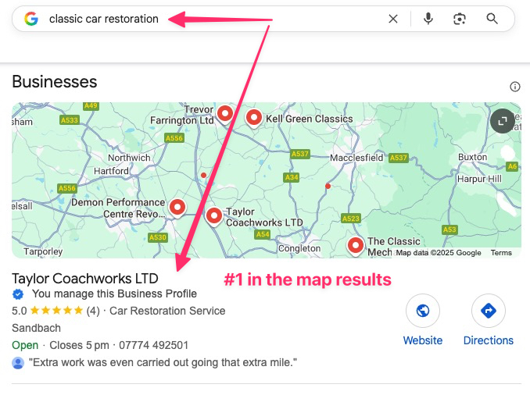Open the map Terms link
This screenshot has height=395, width=530.
(x=501, y=252)
